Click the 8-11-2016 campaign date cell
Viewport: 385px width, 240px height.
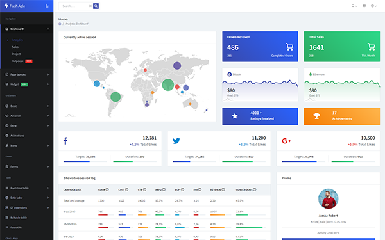(x=69, y=212)
